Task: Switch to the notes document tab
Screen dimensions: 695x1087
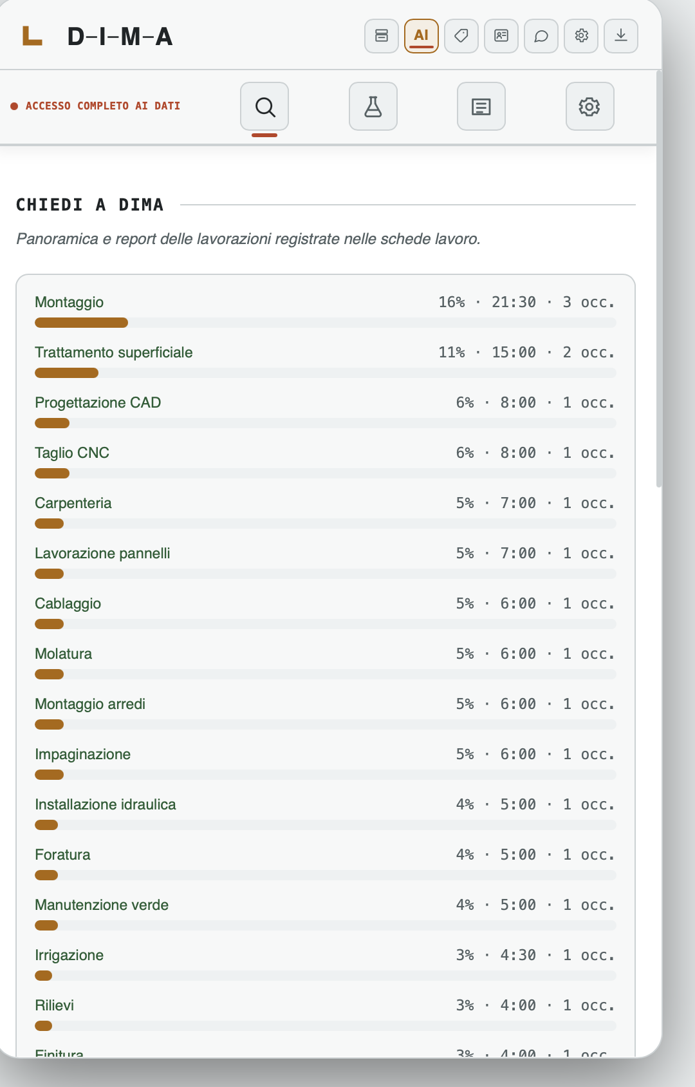Action: [481, 106]
